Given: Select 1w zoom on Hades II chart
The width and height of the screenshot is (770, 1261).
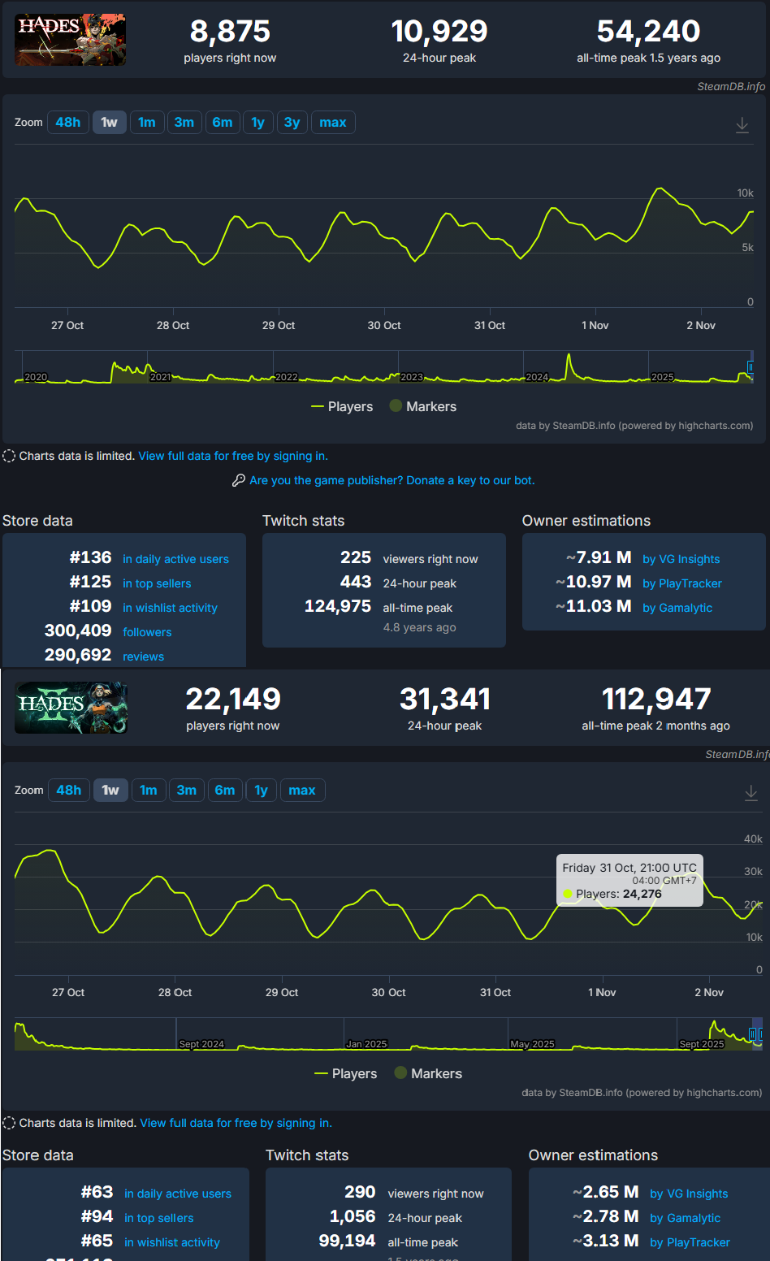Looking at the screenshot, I should click(x=110, y=790).
